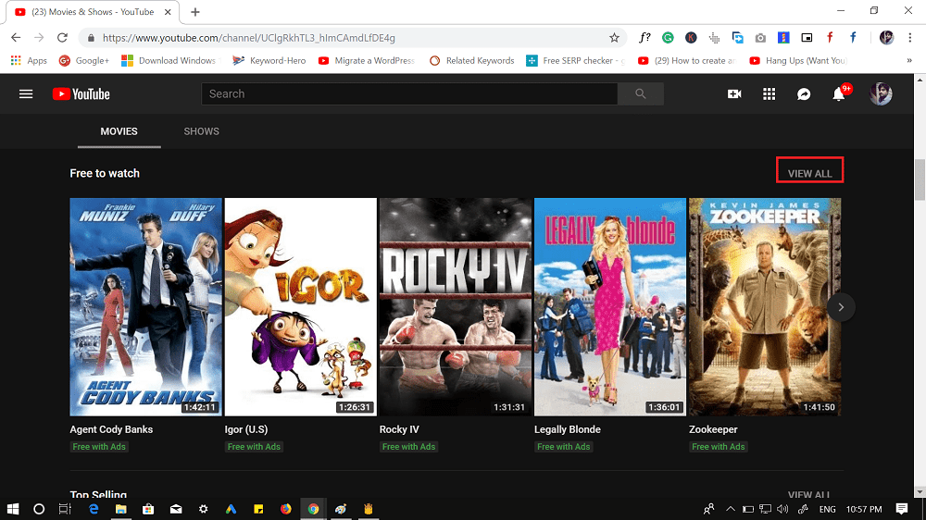Open the Agent Cody Banks poster
Viewport: 926px width, 520px height.
pos(146,307)
